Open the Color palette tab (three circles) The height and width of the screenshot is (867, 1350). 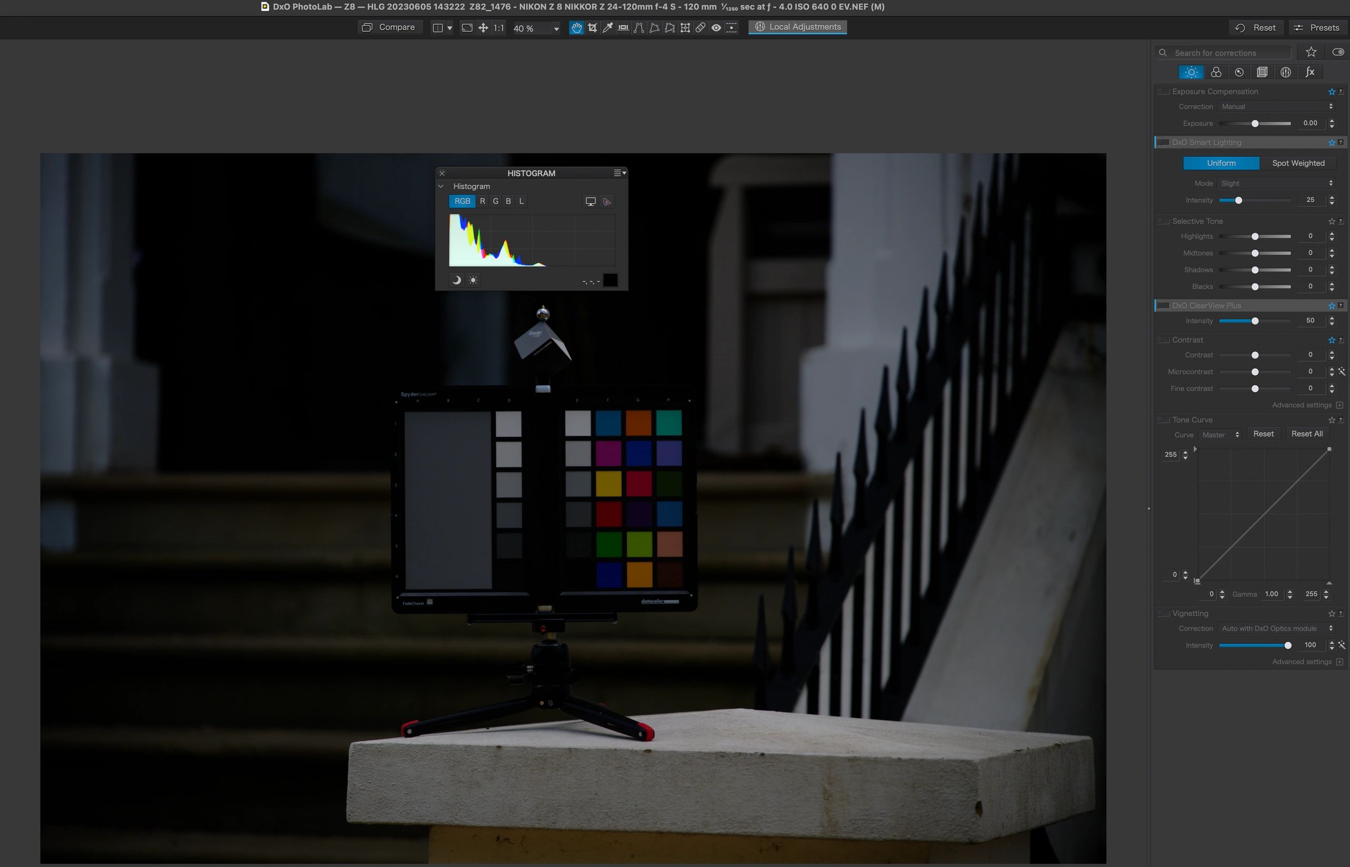point(1216,72)
